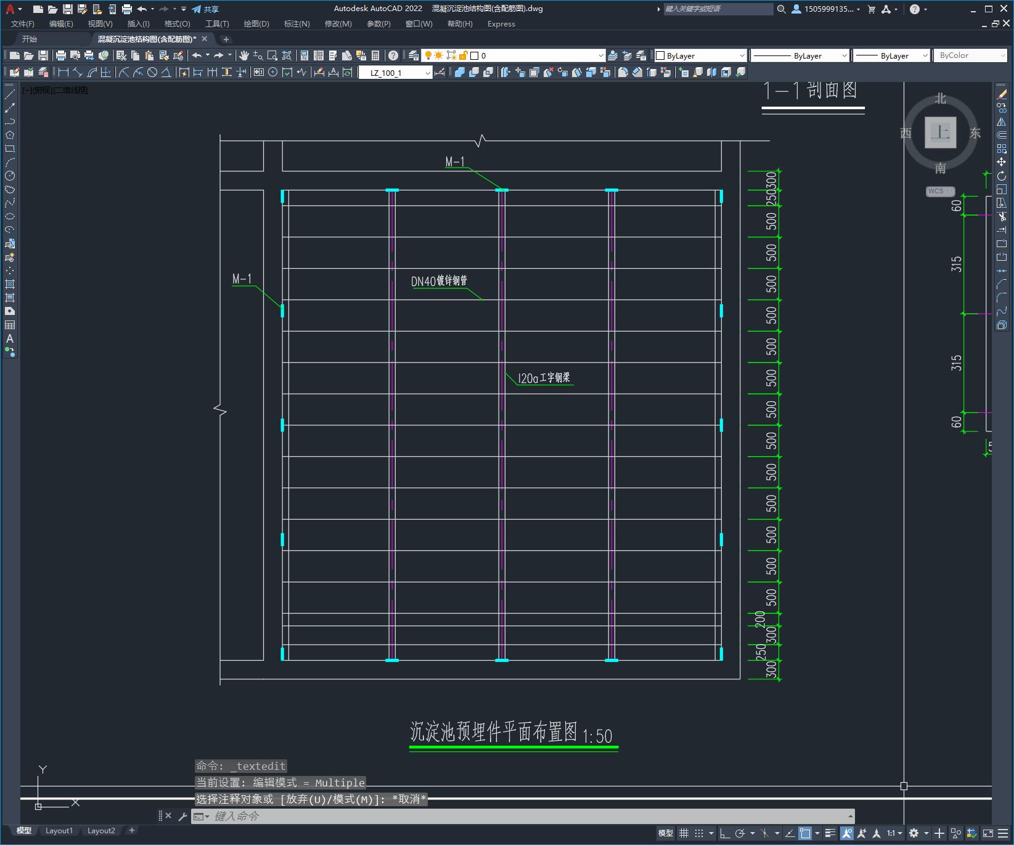1014x845 pixels.
Task: Open the 绘图(D) menu
Action: 256,24
